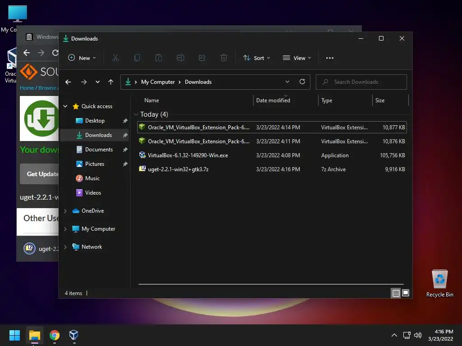
Task: Open the Sort dropdown menu
Action: point(256,58)
